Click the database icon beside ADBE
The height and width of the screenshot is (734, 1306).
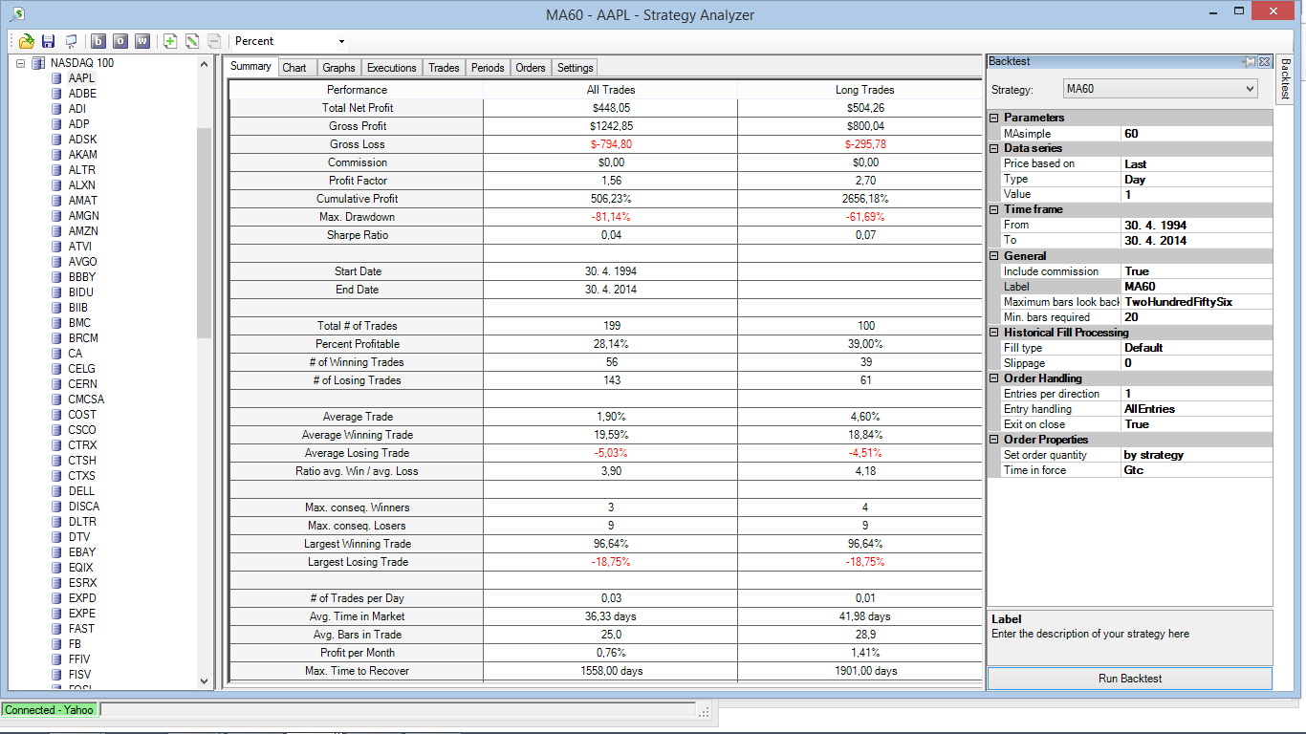[57, 94]
